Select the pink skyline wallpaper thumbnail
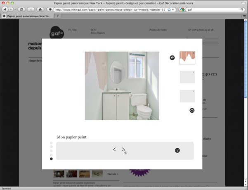Image resolution: width=248 pixels, height=190 pixels. [187, 58]
